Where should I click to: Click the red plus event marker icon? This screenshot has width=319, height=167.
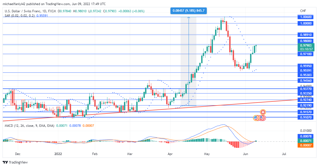point(263,112)
